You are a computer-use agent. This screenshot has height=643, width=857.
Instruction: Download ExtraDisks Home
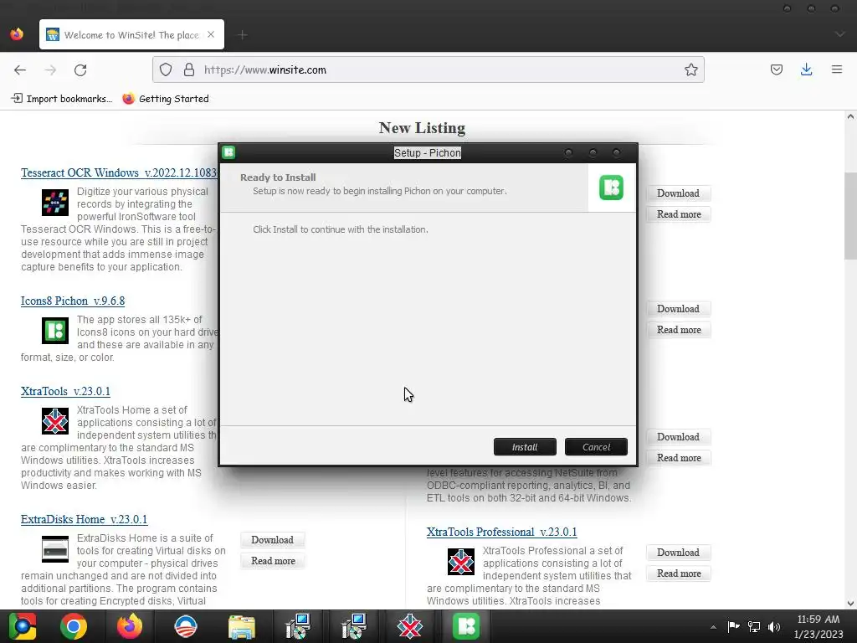click(x=272, y=540)
